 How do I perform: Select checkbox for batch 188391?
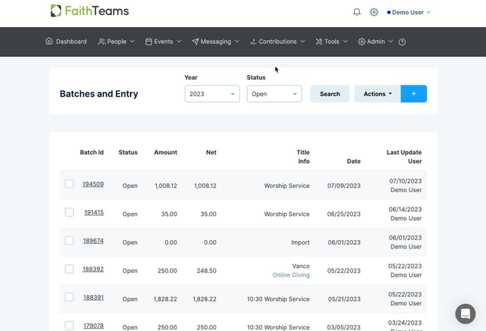pos(69,297)
